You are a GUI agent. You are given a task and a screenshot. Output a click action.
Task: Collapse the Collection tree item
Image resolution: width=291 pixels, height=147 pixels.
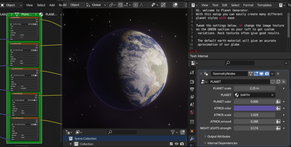[71, 144]
